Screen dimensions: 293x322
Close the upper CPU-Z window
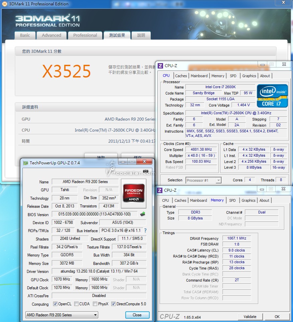coord(284,64)
